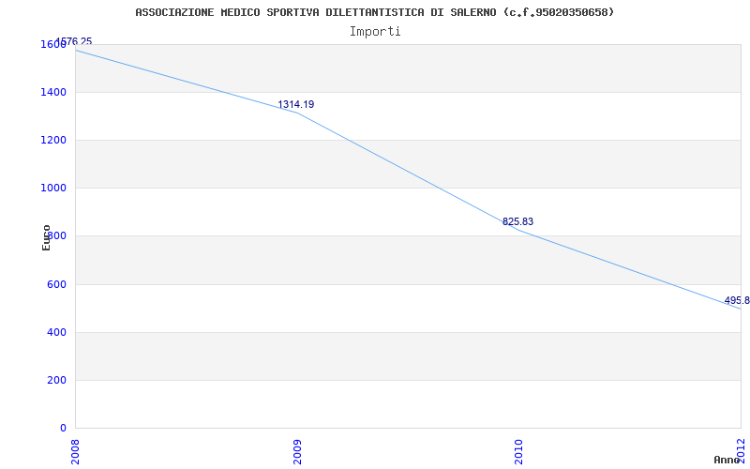
Task: Select the 400 y-axis tick label
Action: (x=56, y=332)
